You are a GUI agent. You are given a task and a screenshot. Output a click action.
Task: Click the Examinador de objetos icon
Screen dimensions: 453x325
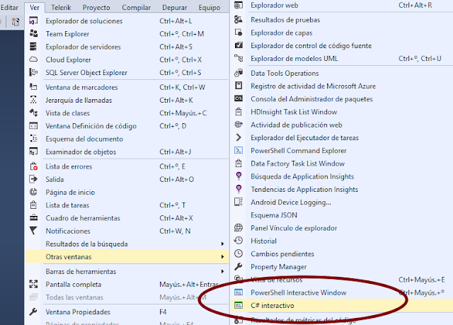(x=33, y=152)
